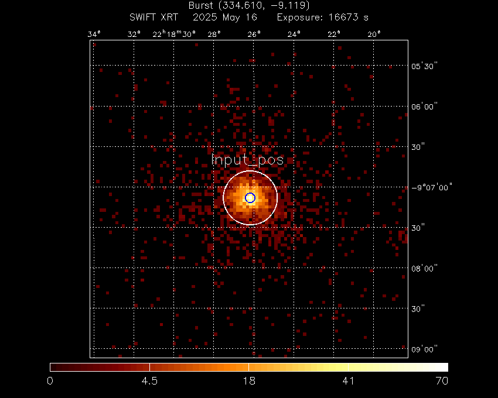The width and height of the screenshot is (498, 398).
Task: Click the colorbar value label 0
Action: pos(50,382)
